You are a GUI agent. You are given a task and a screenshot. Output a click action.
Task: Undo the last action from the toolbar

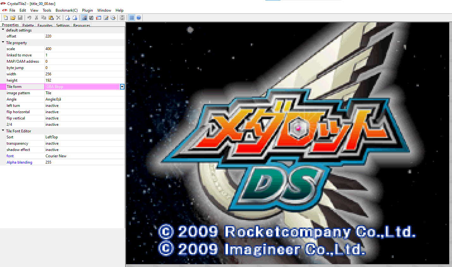(x=29, y=18)
